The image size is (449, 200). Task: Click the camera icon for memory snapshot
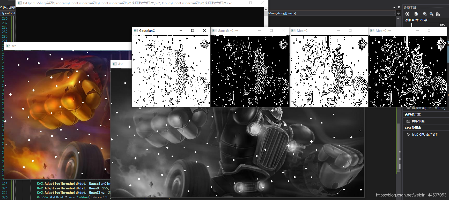[x=408, y=121]
